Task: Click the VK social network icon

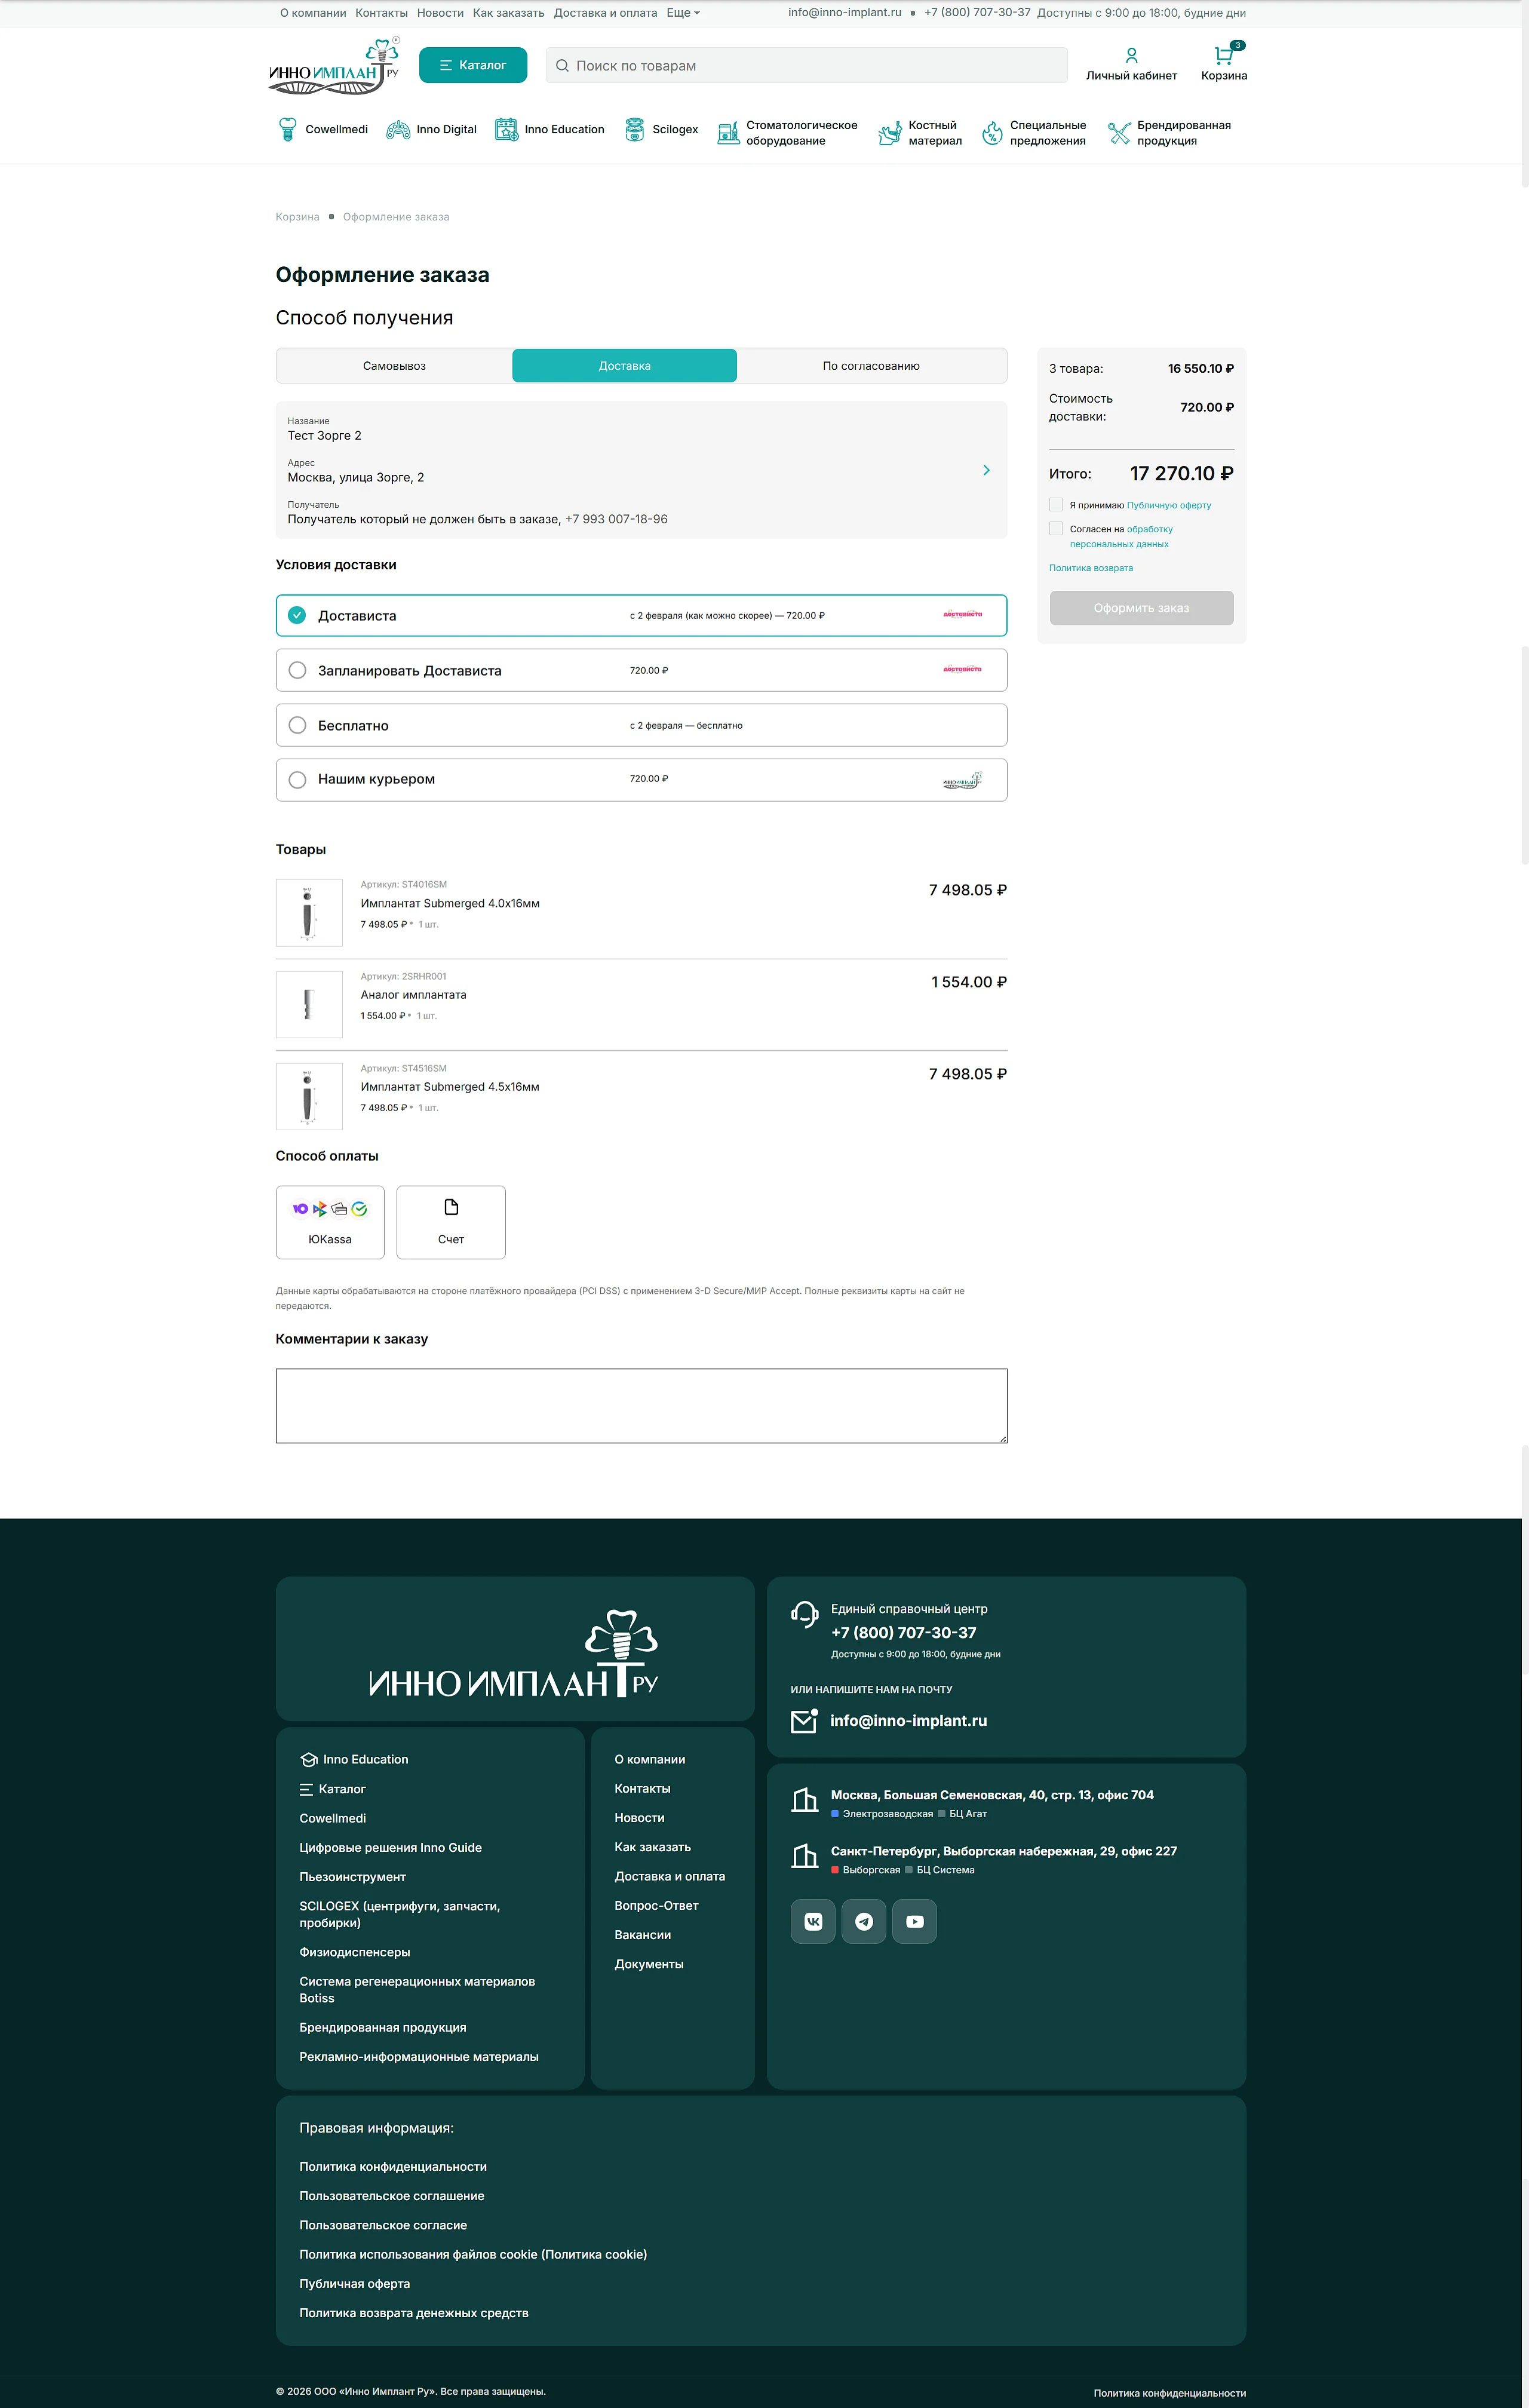Action: tap(813, 1921)
